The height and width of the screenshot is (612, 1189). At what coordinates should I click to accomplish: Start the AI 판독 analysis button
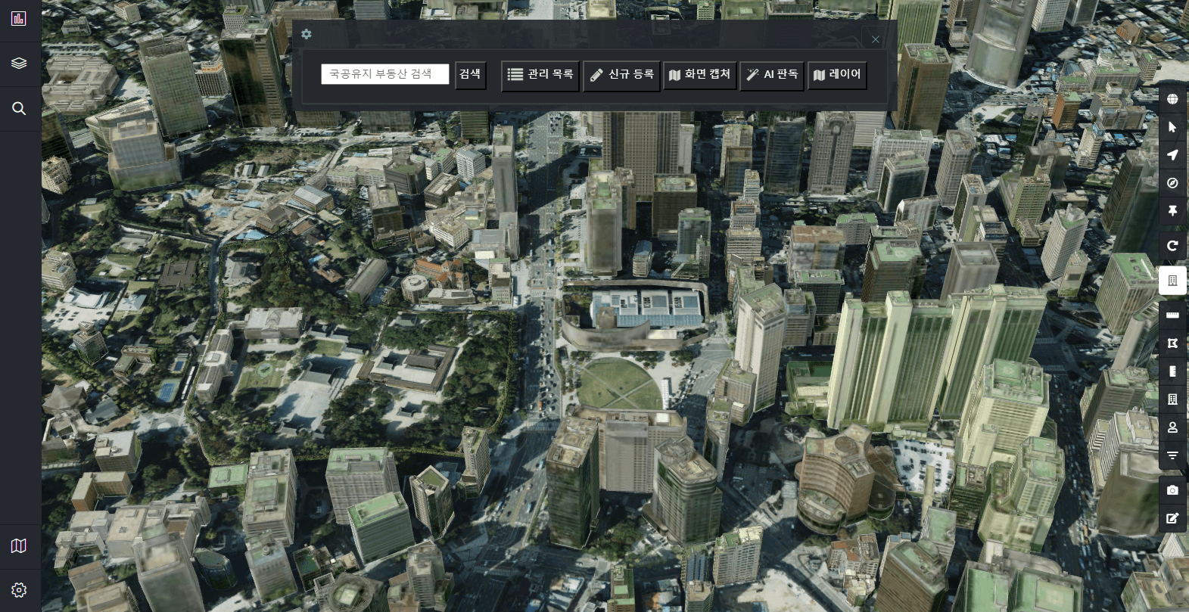pyautogui.click(x=772, y=75)
